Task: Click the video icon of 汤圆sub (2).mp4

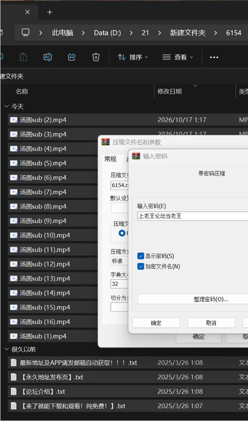Action: click(14, 120)
